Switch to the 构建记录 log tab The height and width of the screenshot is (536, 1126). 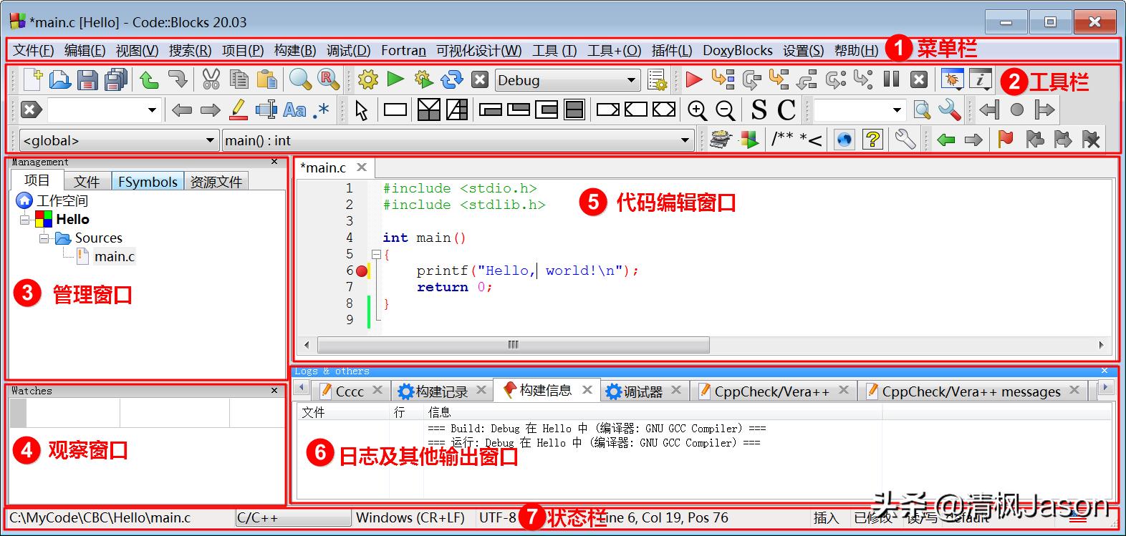tap(442, 391)
